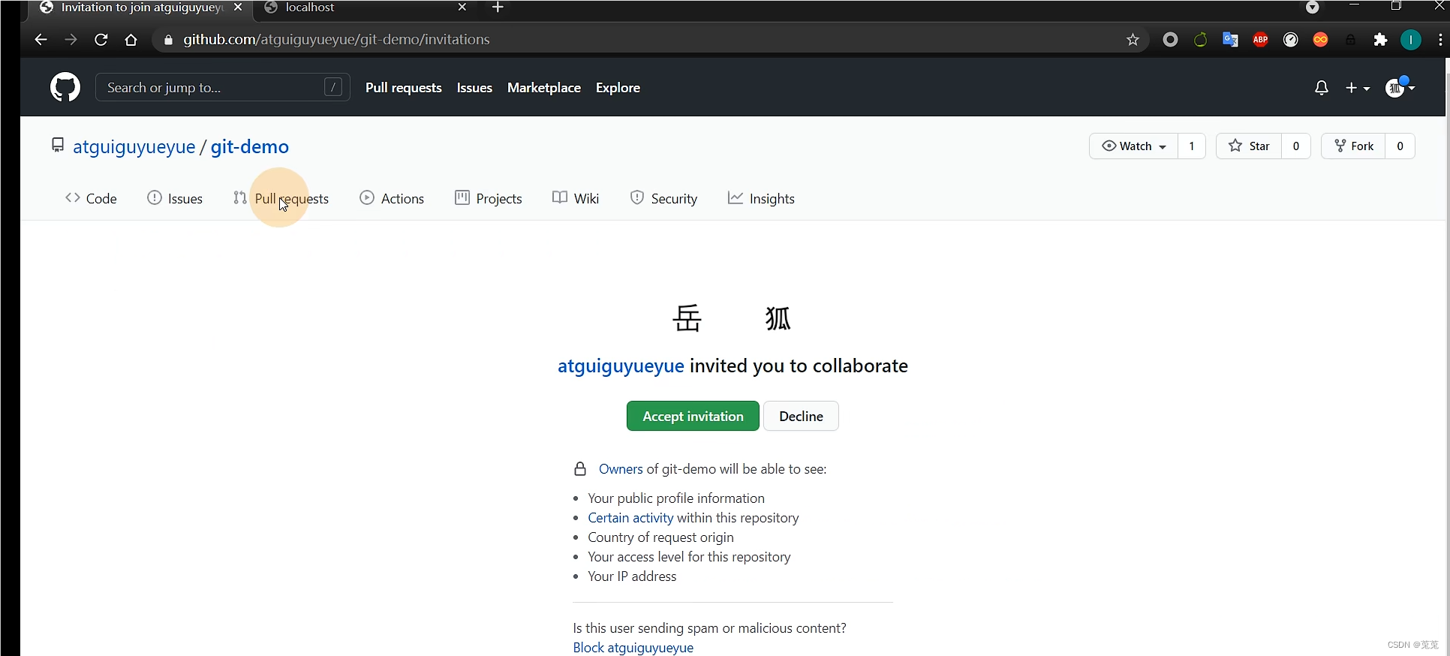This screenshot has height=656, width=1450.
Task: Click Issues in top navigation
Action: pyautogui.click(x=474, y=88)
